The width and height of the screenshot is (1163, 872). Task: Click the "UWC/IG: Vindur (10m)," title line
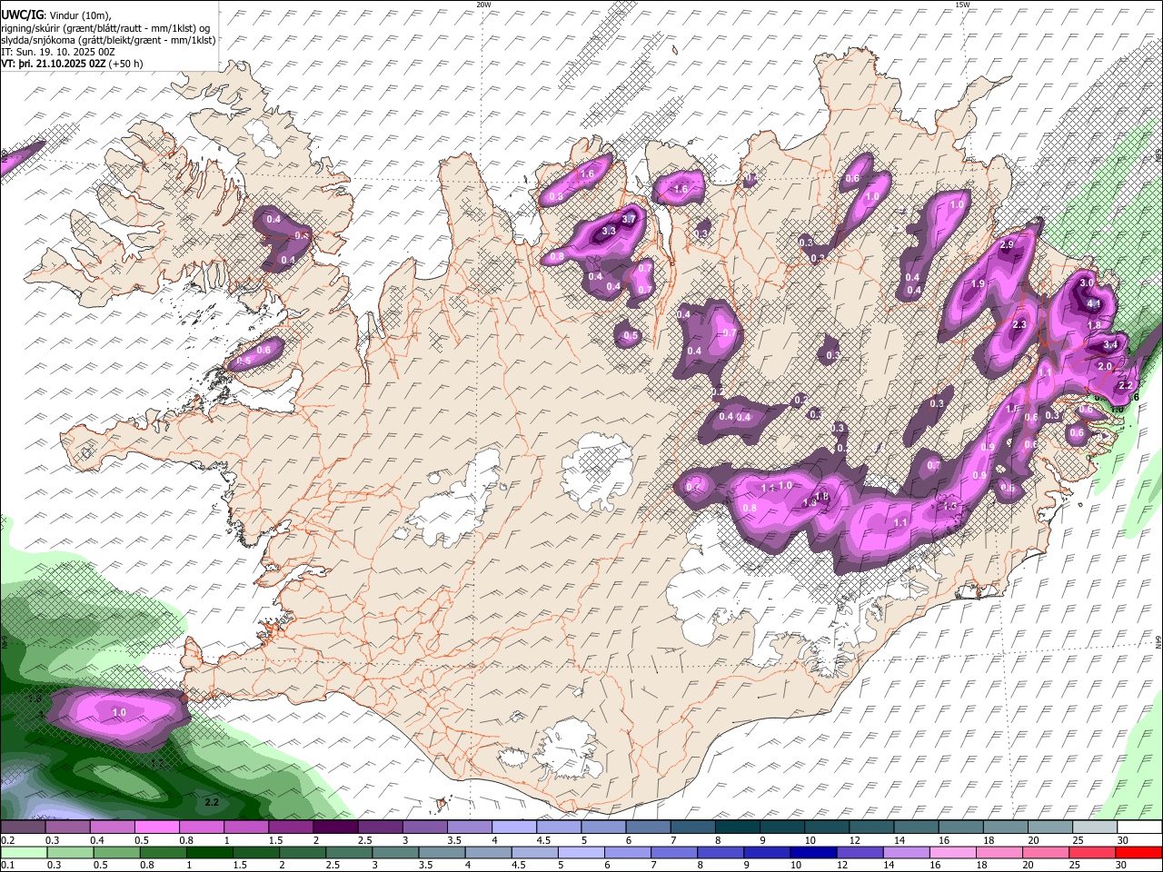click(x=55, y=14)
